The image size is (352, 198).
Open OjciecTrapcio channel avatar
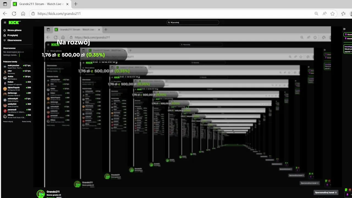point(5,89)
